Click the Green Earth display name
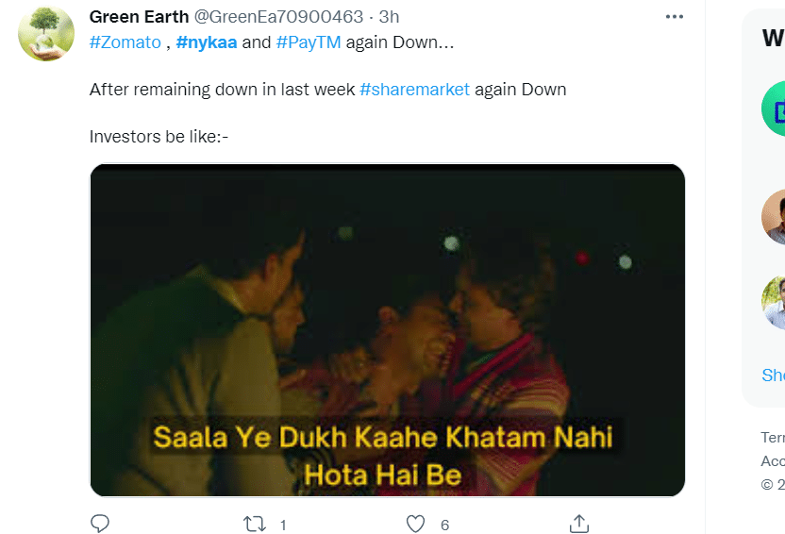 [138, 17]
